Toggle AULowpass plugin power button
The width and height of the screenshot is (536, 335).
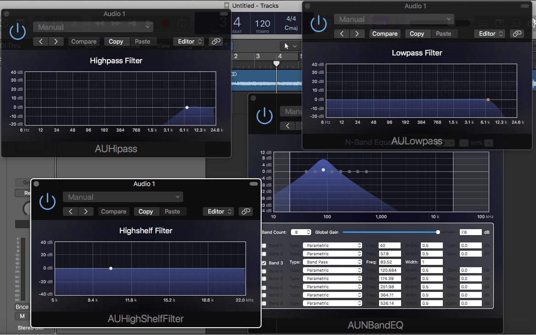click(x=318, y=23)
